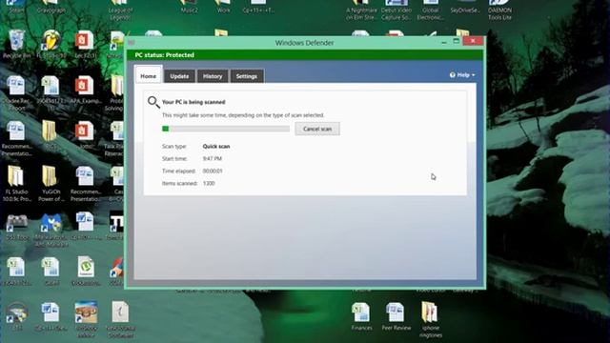The height and width of the screenshot is (343, 610).
Task: Select the iphone ringtones folder icon
Action: click(x=431, y=320)
